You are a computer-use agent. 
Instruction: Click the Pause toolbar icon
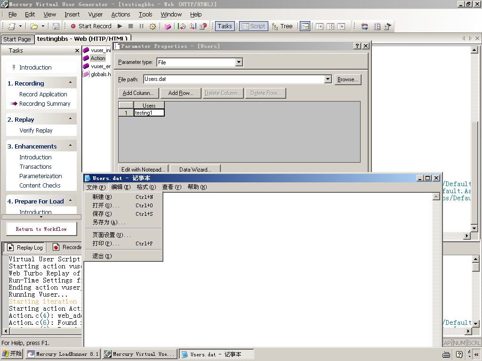pyautogui.click(x=141, y=26)
